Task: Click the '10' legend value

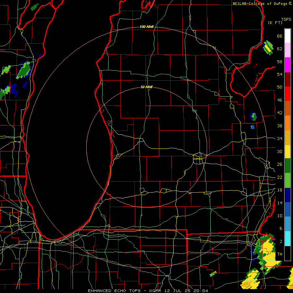Action: click(x=280, y=216)
